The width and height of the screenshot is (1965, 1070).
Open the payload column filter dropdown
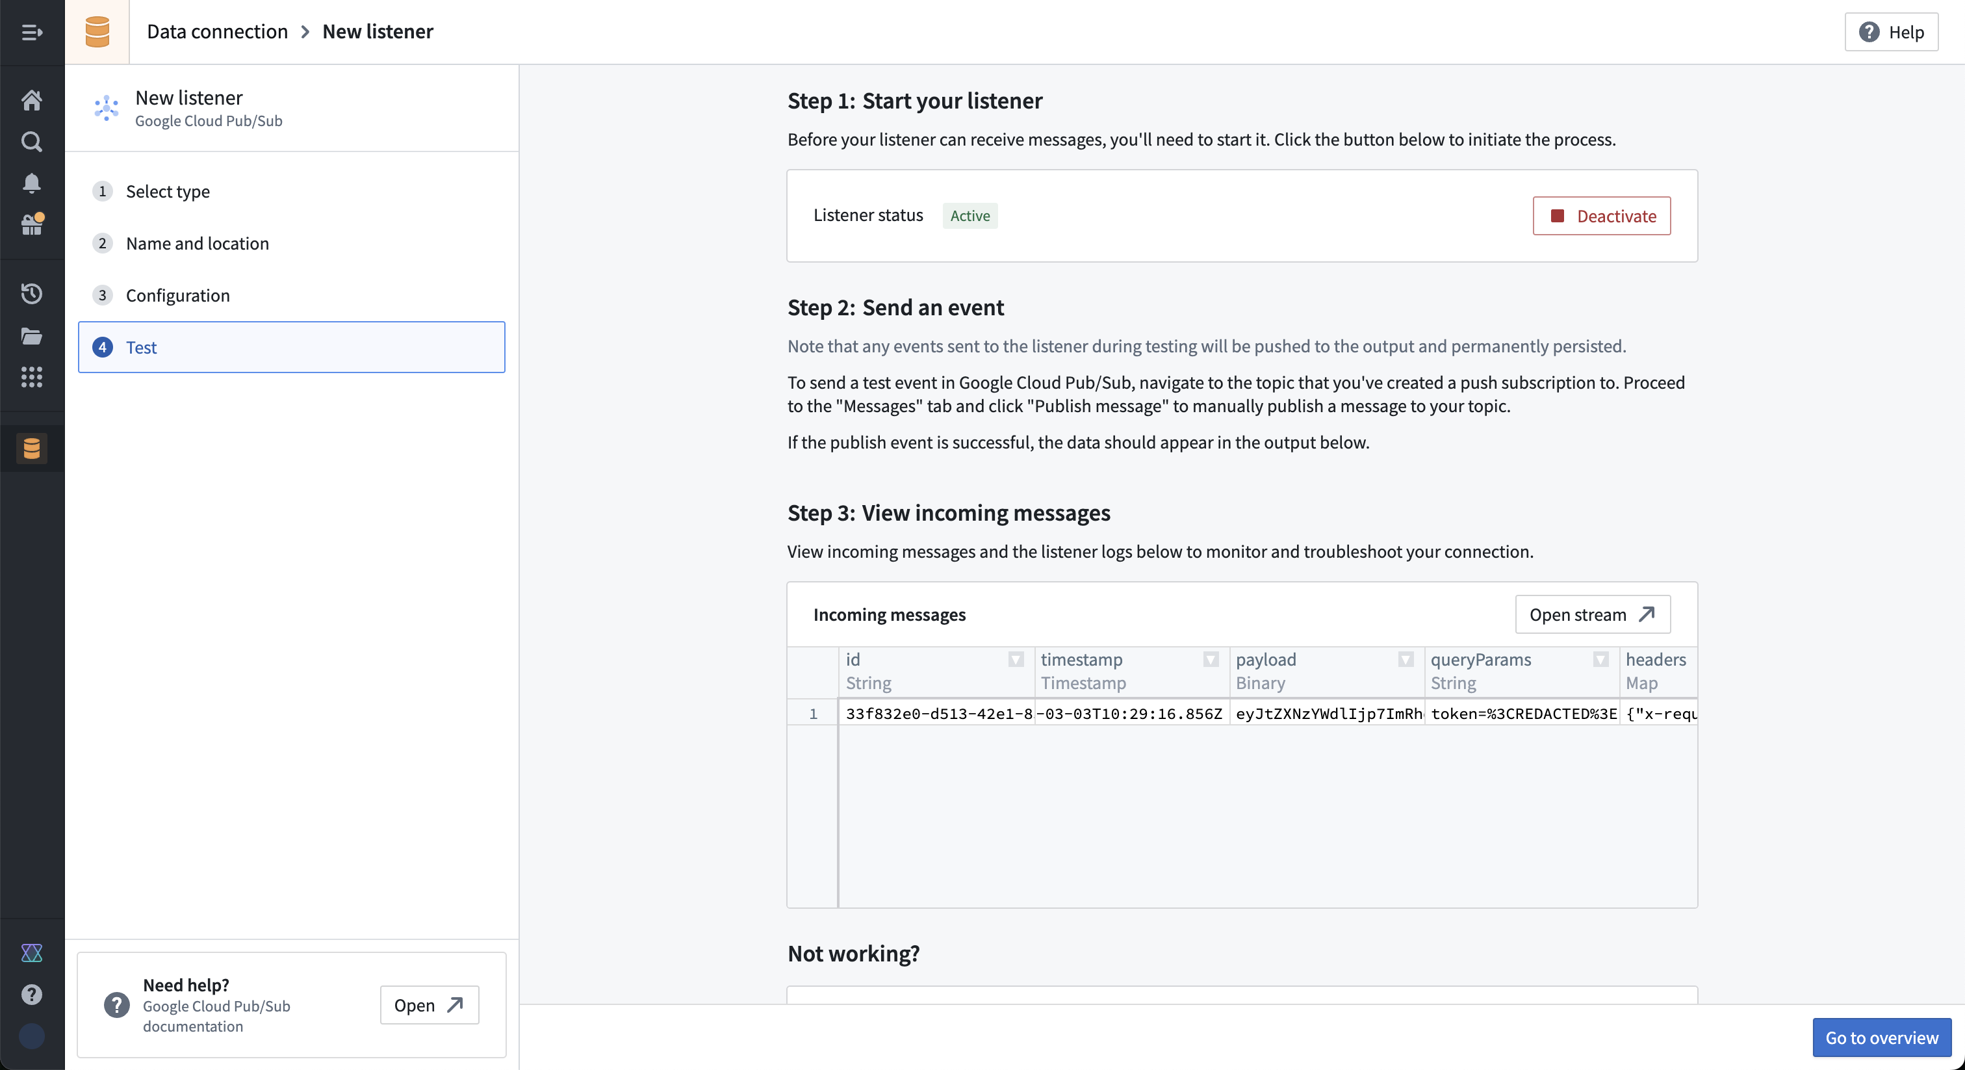[x=1405, y=659]
